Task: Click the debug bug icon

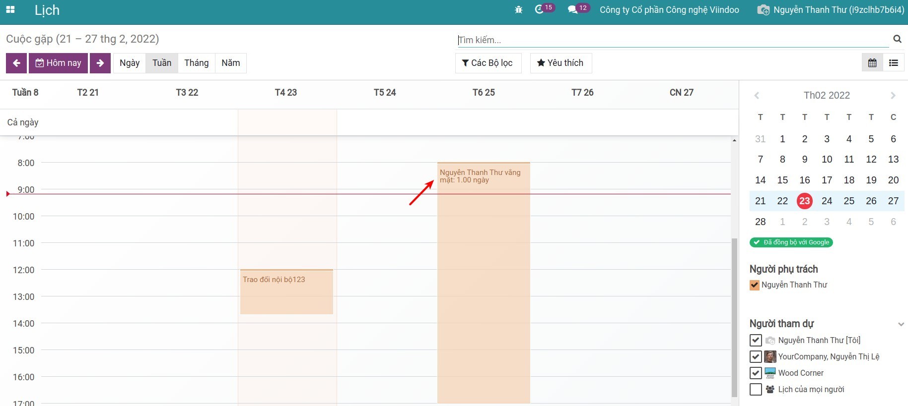Action: coord(519,10)
